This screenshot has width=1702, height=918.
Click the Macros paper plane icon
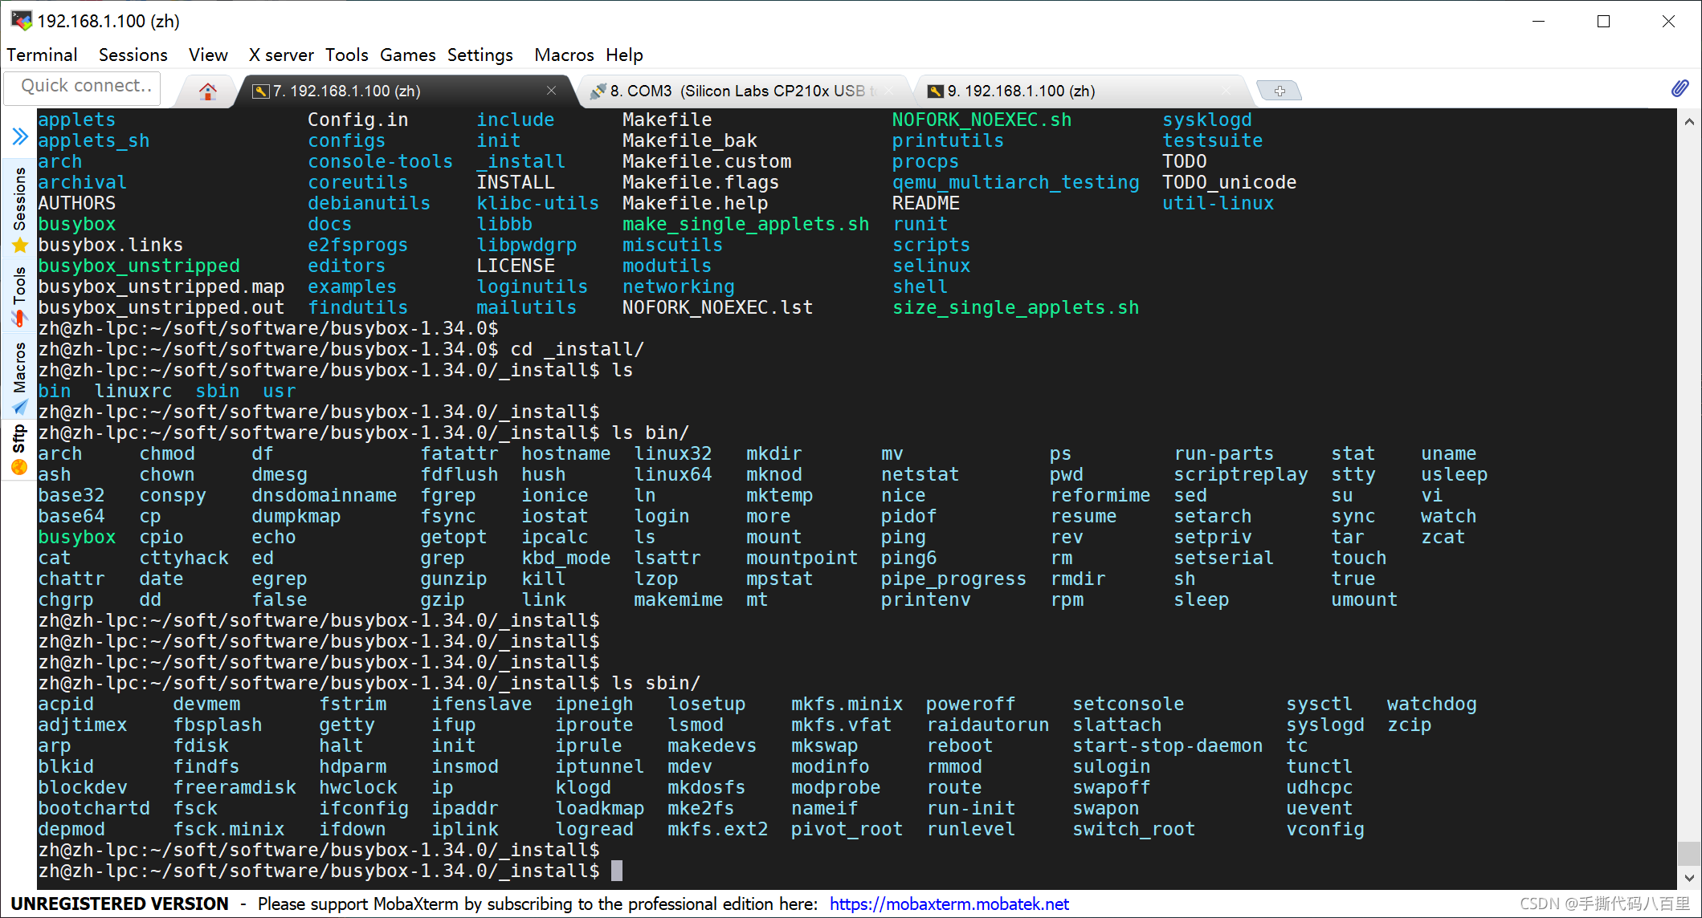point(20,406)
